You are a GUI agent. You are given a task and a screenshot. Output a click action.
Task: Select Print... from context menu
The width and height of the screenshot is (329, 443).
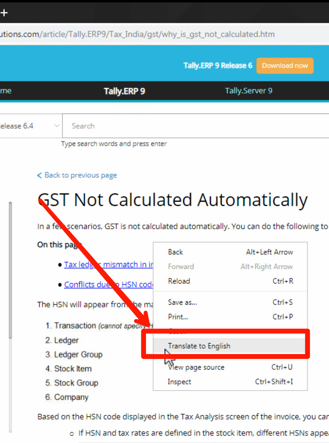click(230, 317)
